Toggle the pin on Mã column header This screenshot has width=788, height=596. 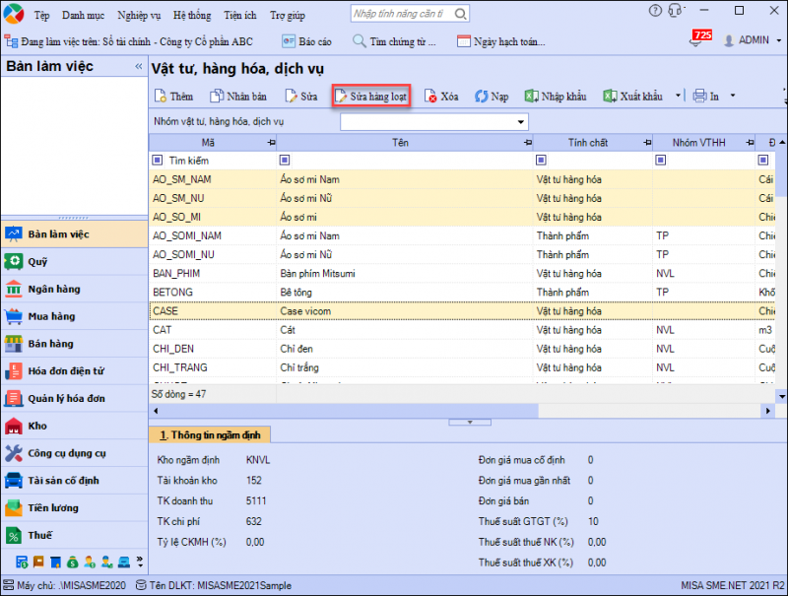pyautogui.click(x=271, y=143)
